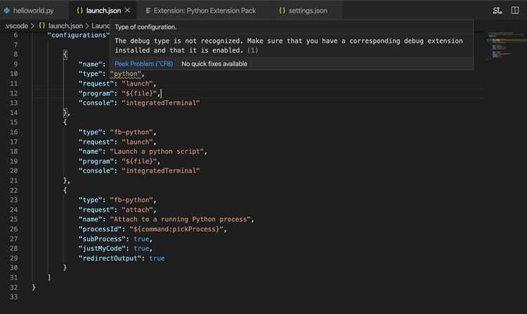Click launch.json in the breadcrumb path
The width and height of the screenshot is (527, 314).
65,26
